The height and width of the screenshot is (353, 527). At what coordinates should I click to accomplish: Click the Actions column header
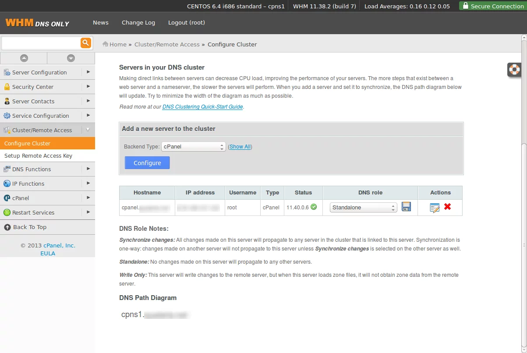point(440,193)
